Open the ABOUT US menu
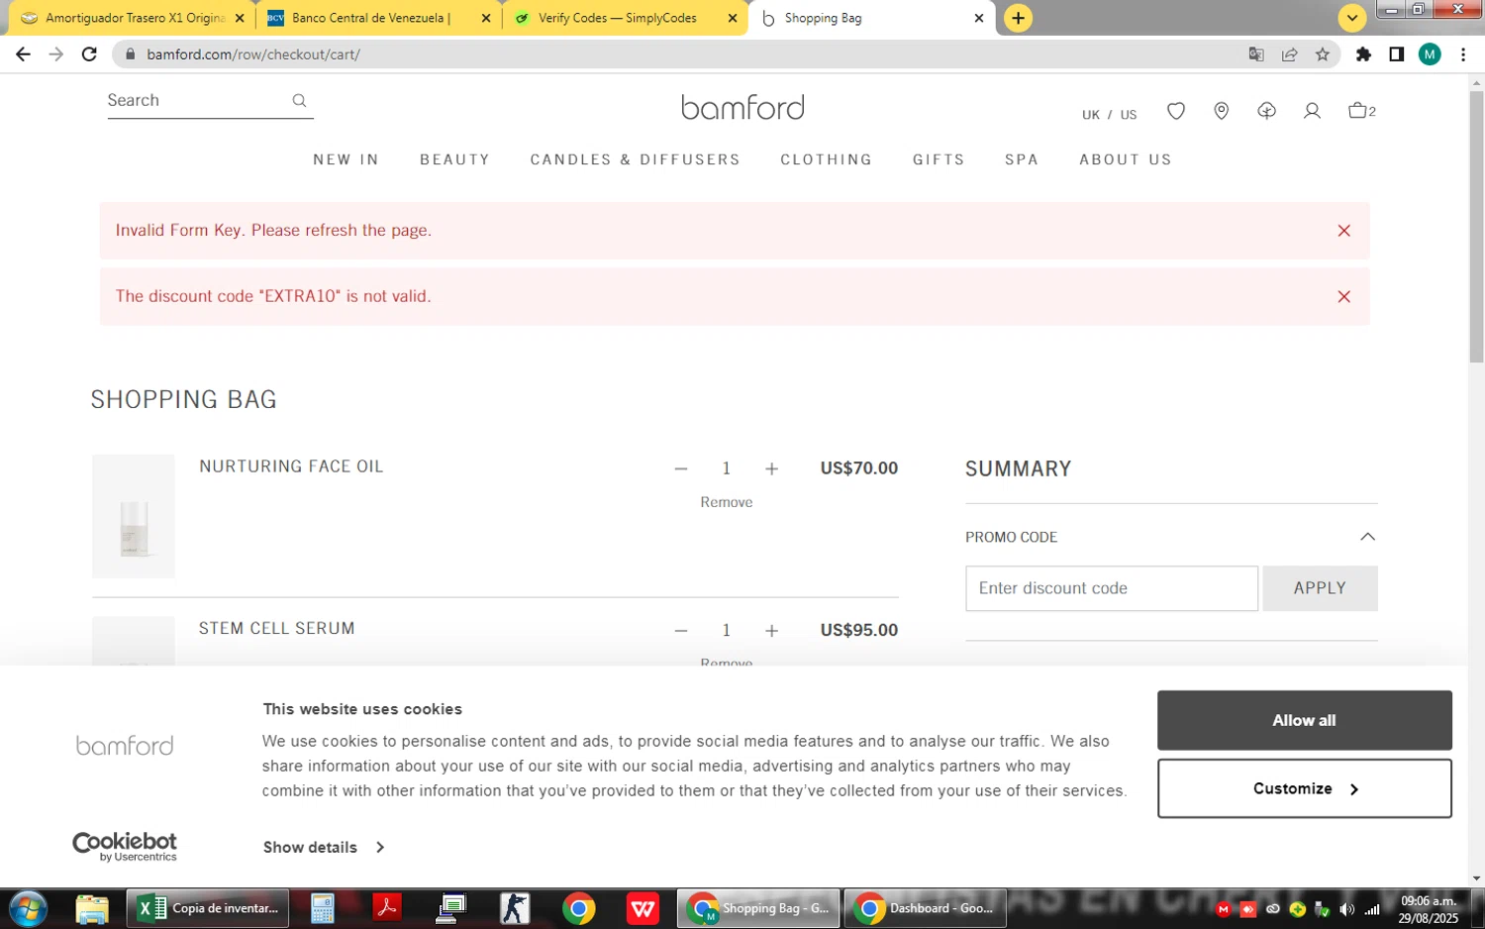This screenshot has width=1485, height=929. [x=1126, y=159]
